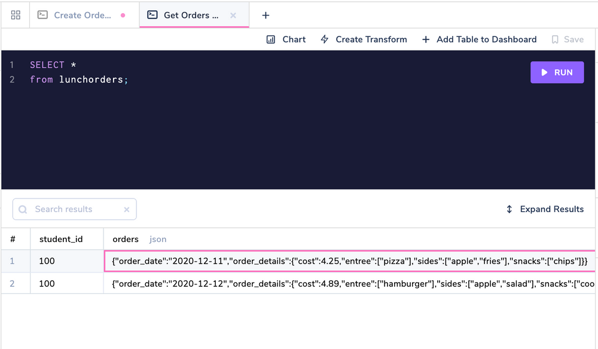Click inside the Search results input
The width and height of the screenshot is (598, 349).
72,209
